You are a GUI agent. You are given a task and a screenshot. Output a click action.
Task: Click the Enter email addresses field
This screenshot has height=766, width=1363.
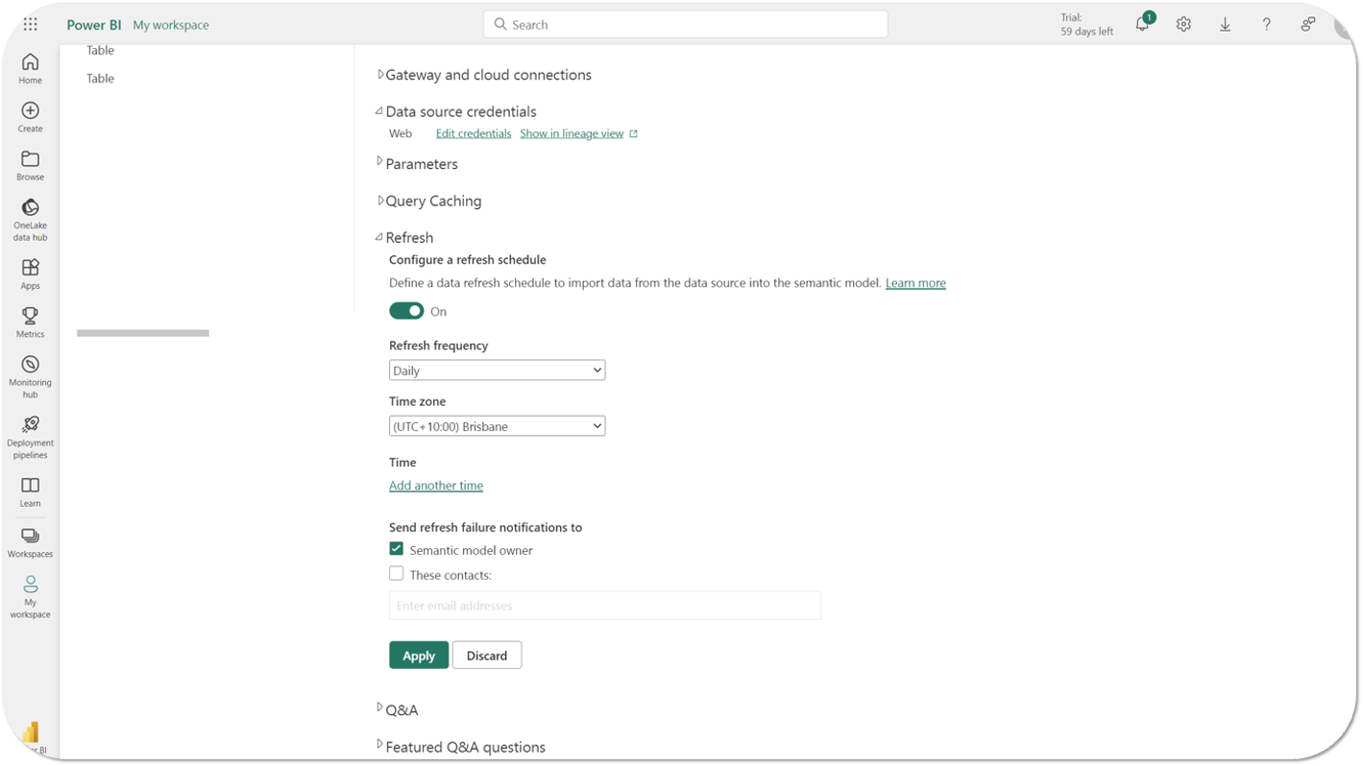(605, 606)
